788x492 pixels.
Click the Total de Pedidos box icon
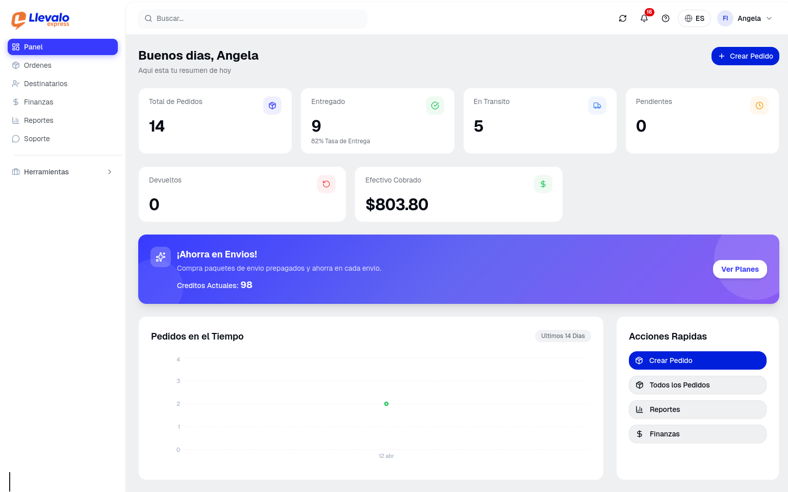272,106
